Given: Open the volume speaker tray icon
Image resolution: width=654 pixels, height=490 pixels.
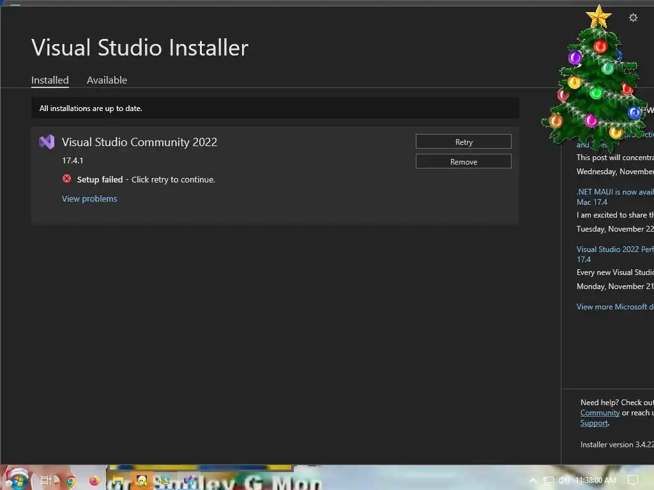Looking at the screenshot, I should click(563, 480).
